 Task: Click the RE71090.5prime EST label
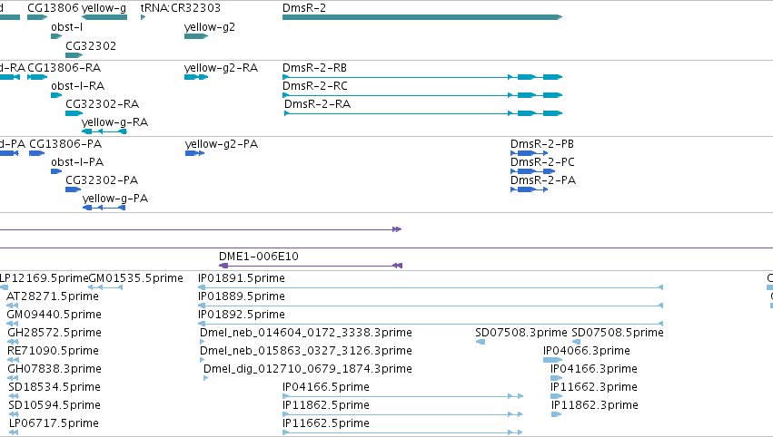(x=54, y=352)
